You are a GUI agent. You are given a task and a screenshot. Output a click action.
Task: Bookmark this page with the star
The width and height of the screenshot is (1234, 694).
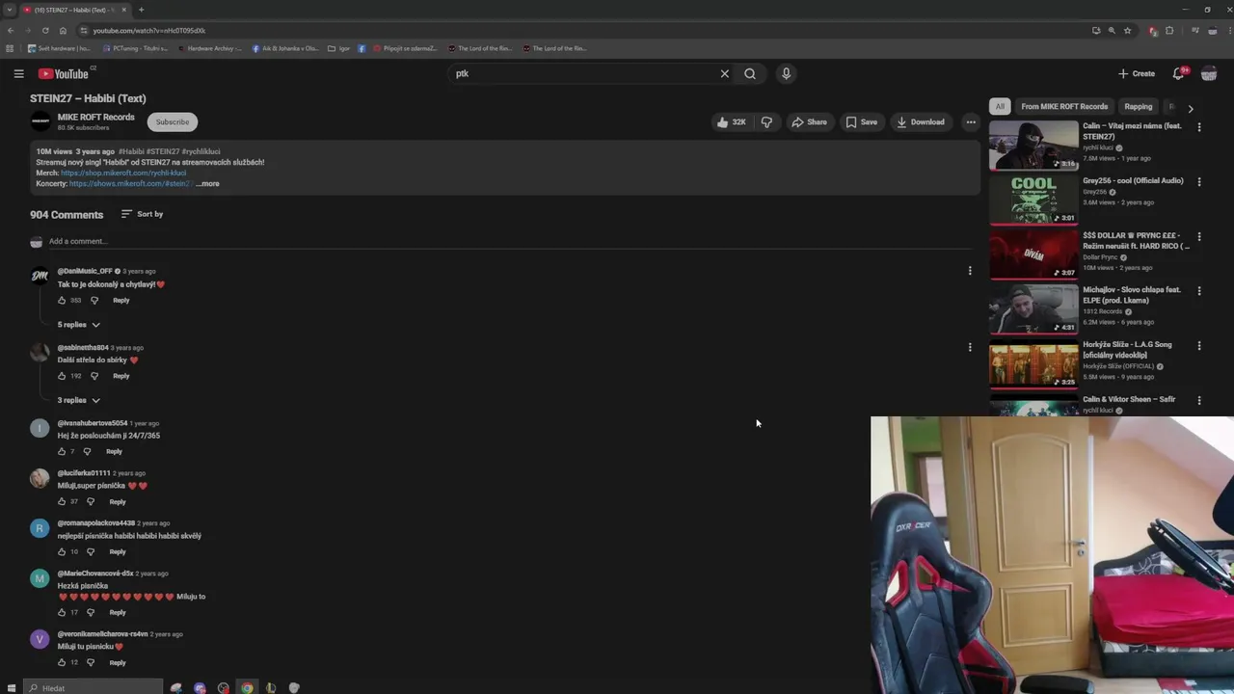pos(1127,31)
